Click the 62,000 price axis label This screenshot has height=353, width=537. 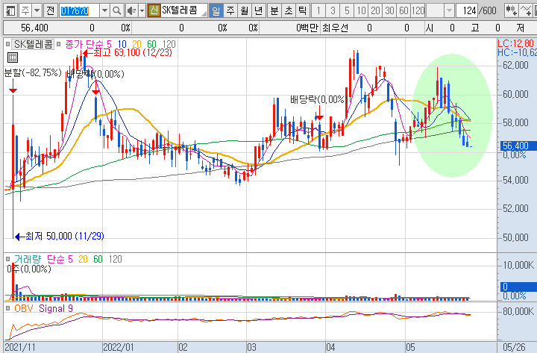point(515,65)
